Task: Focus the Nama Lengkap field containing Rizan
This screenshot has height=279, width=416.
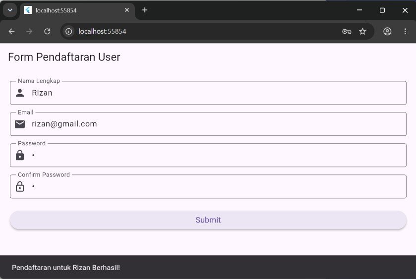Action: pos(208,93)
